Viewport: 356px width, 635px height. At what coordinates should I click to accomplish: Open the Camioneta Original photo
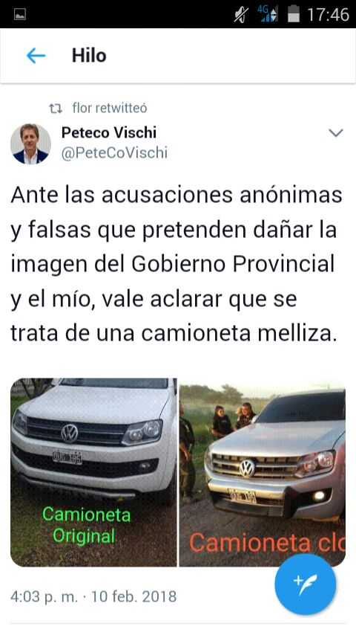[x=93, y=472]
